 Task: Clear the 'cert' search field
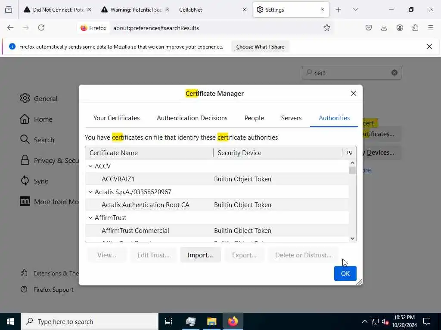pos(394,73)
